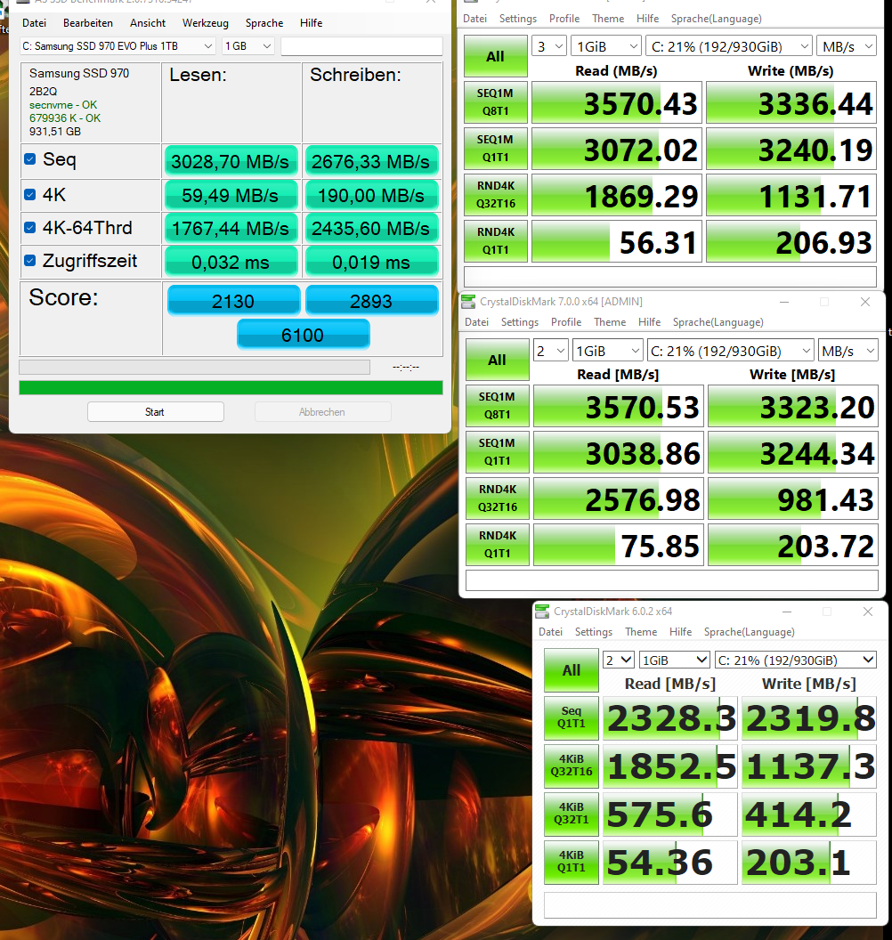Open the Theme menu in CrystalDiskMark 6.0.2
The width and height of the screenshot is (892, 940).
641,632
